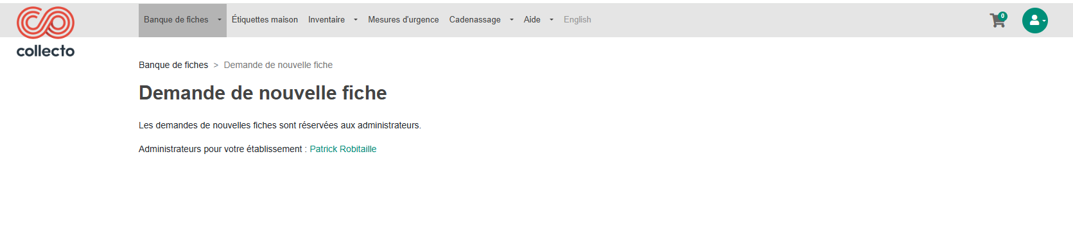Expand the arrow beside Aide
Screen dimensions: 1073x249
[x=552, y=20]
